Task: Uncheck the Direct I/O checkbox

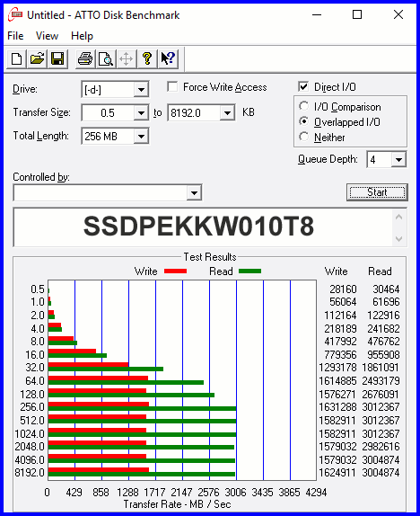Action: [x=303, y=87]
